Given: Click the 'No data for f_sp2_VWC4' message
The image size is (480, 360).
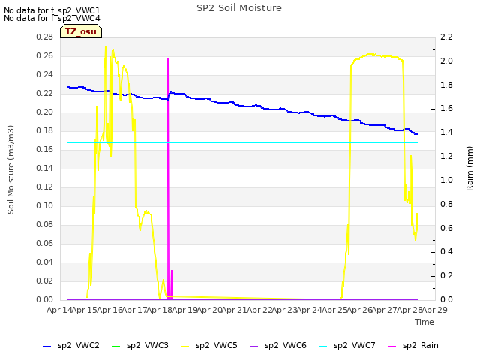Looking at the screenshot, I should pyautogui.click(x=52, y=18).
